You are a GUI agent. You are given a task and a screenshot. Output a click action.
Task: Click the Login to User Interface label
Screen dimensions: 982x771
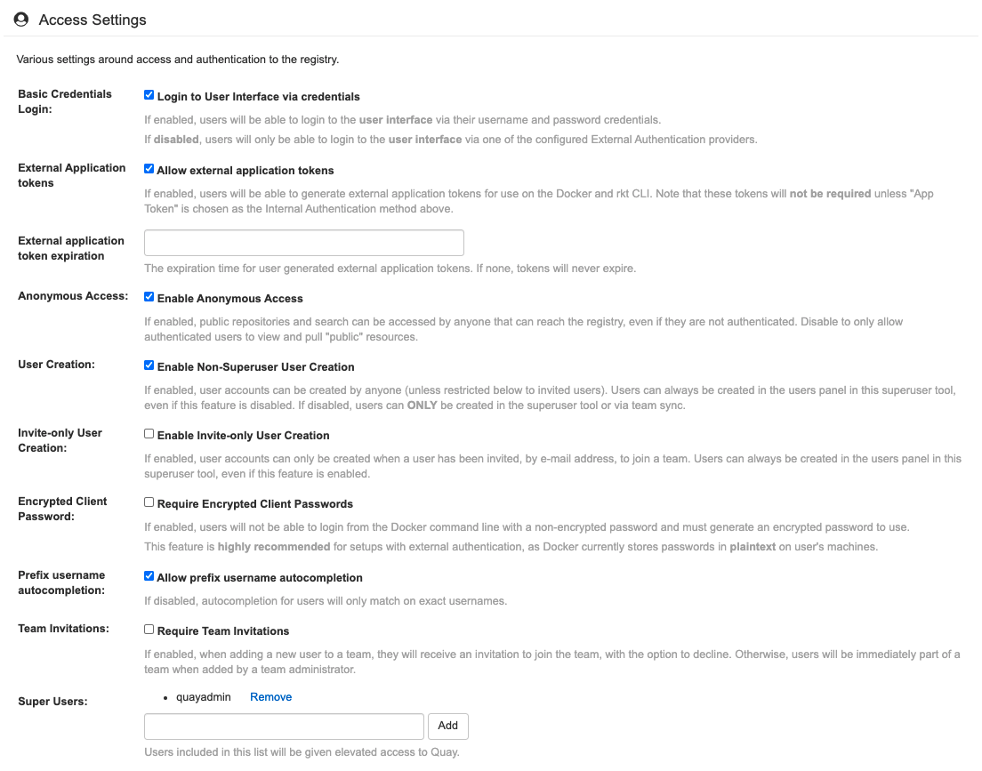click(258, 97)
